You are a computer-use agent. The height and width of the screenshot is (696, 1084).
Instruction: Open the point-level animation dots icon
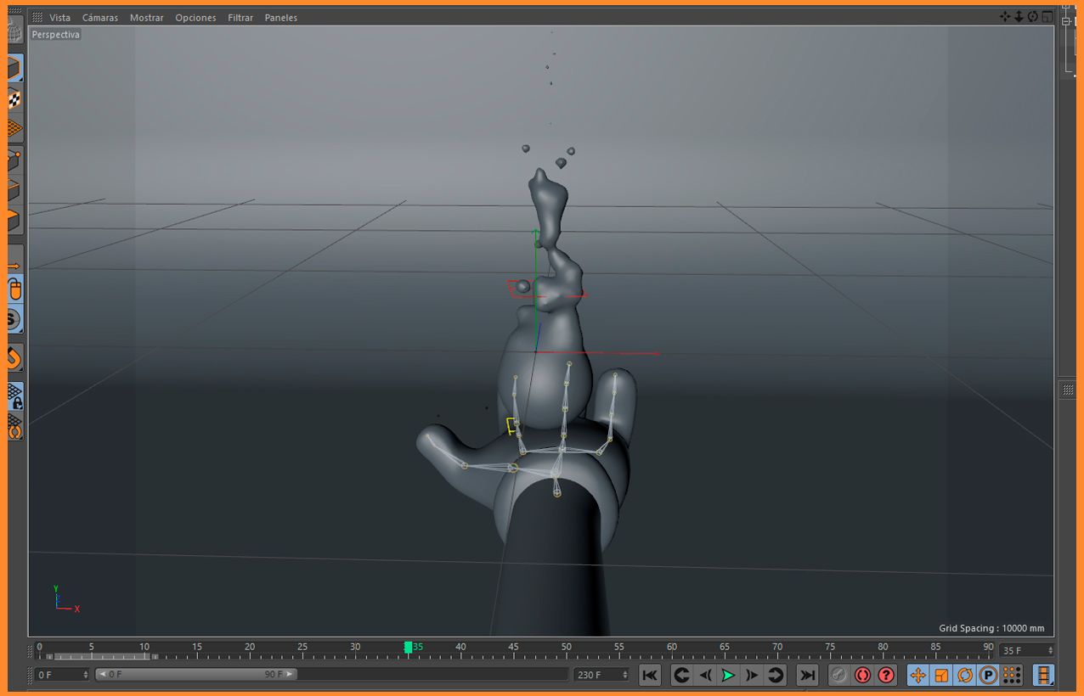tap(1012, 675)
